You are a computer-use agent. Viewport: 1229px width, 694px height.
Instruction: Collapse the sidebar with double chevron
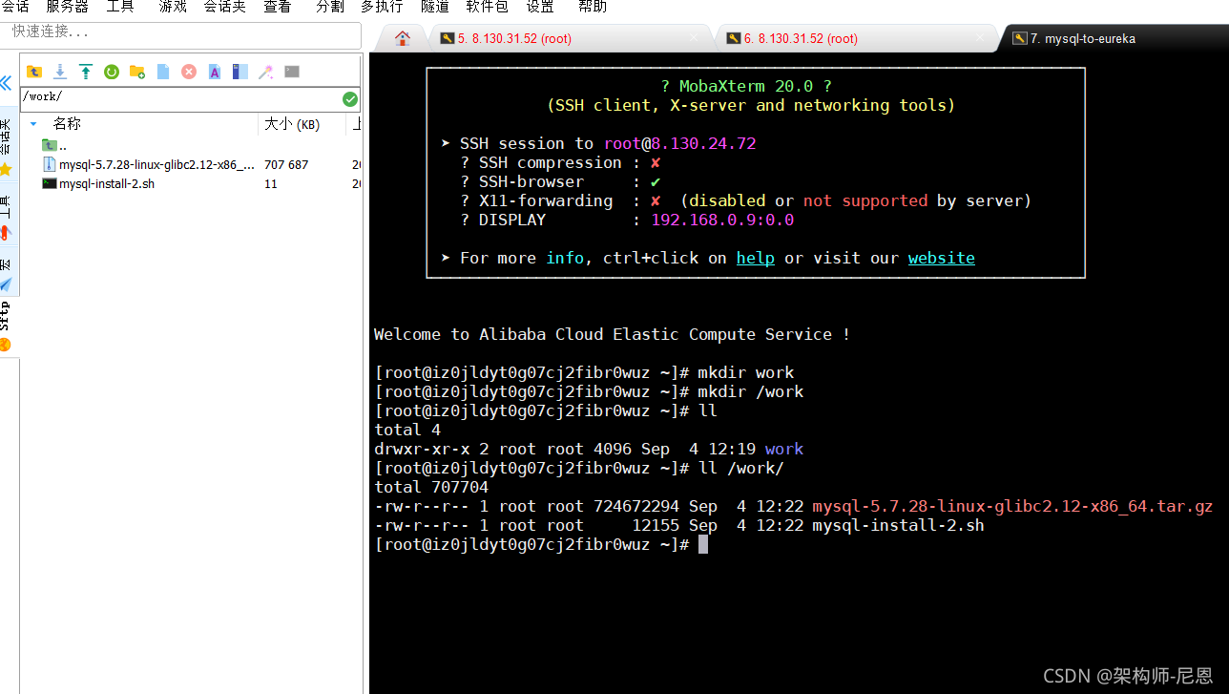pyautogui.click(x=7, y=83)
